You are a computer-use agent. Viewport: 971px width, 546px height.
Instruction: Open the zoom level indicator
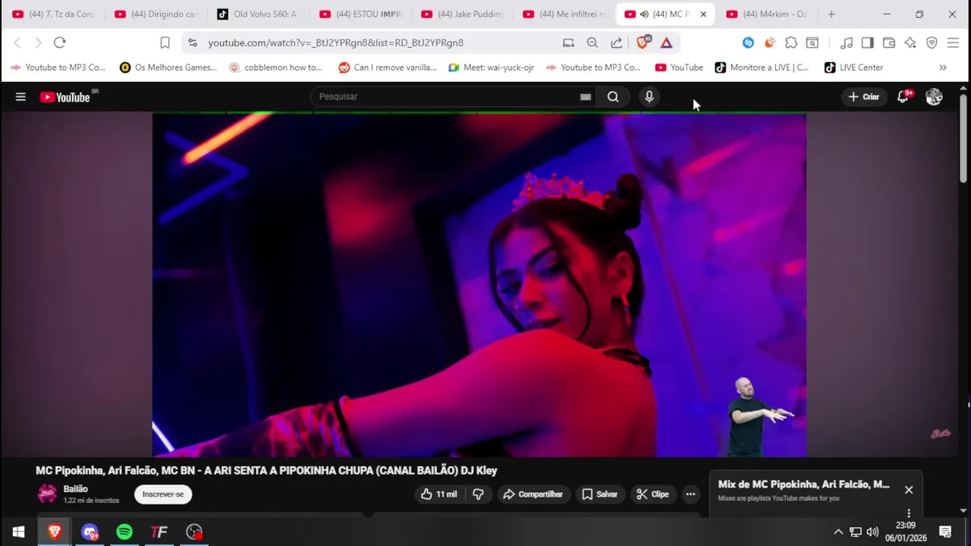click(592, 43)
